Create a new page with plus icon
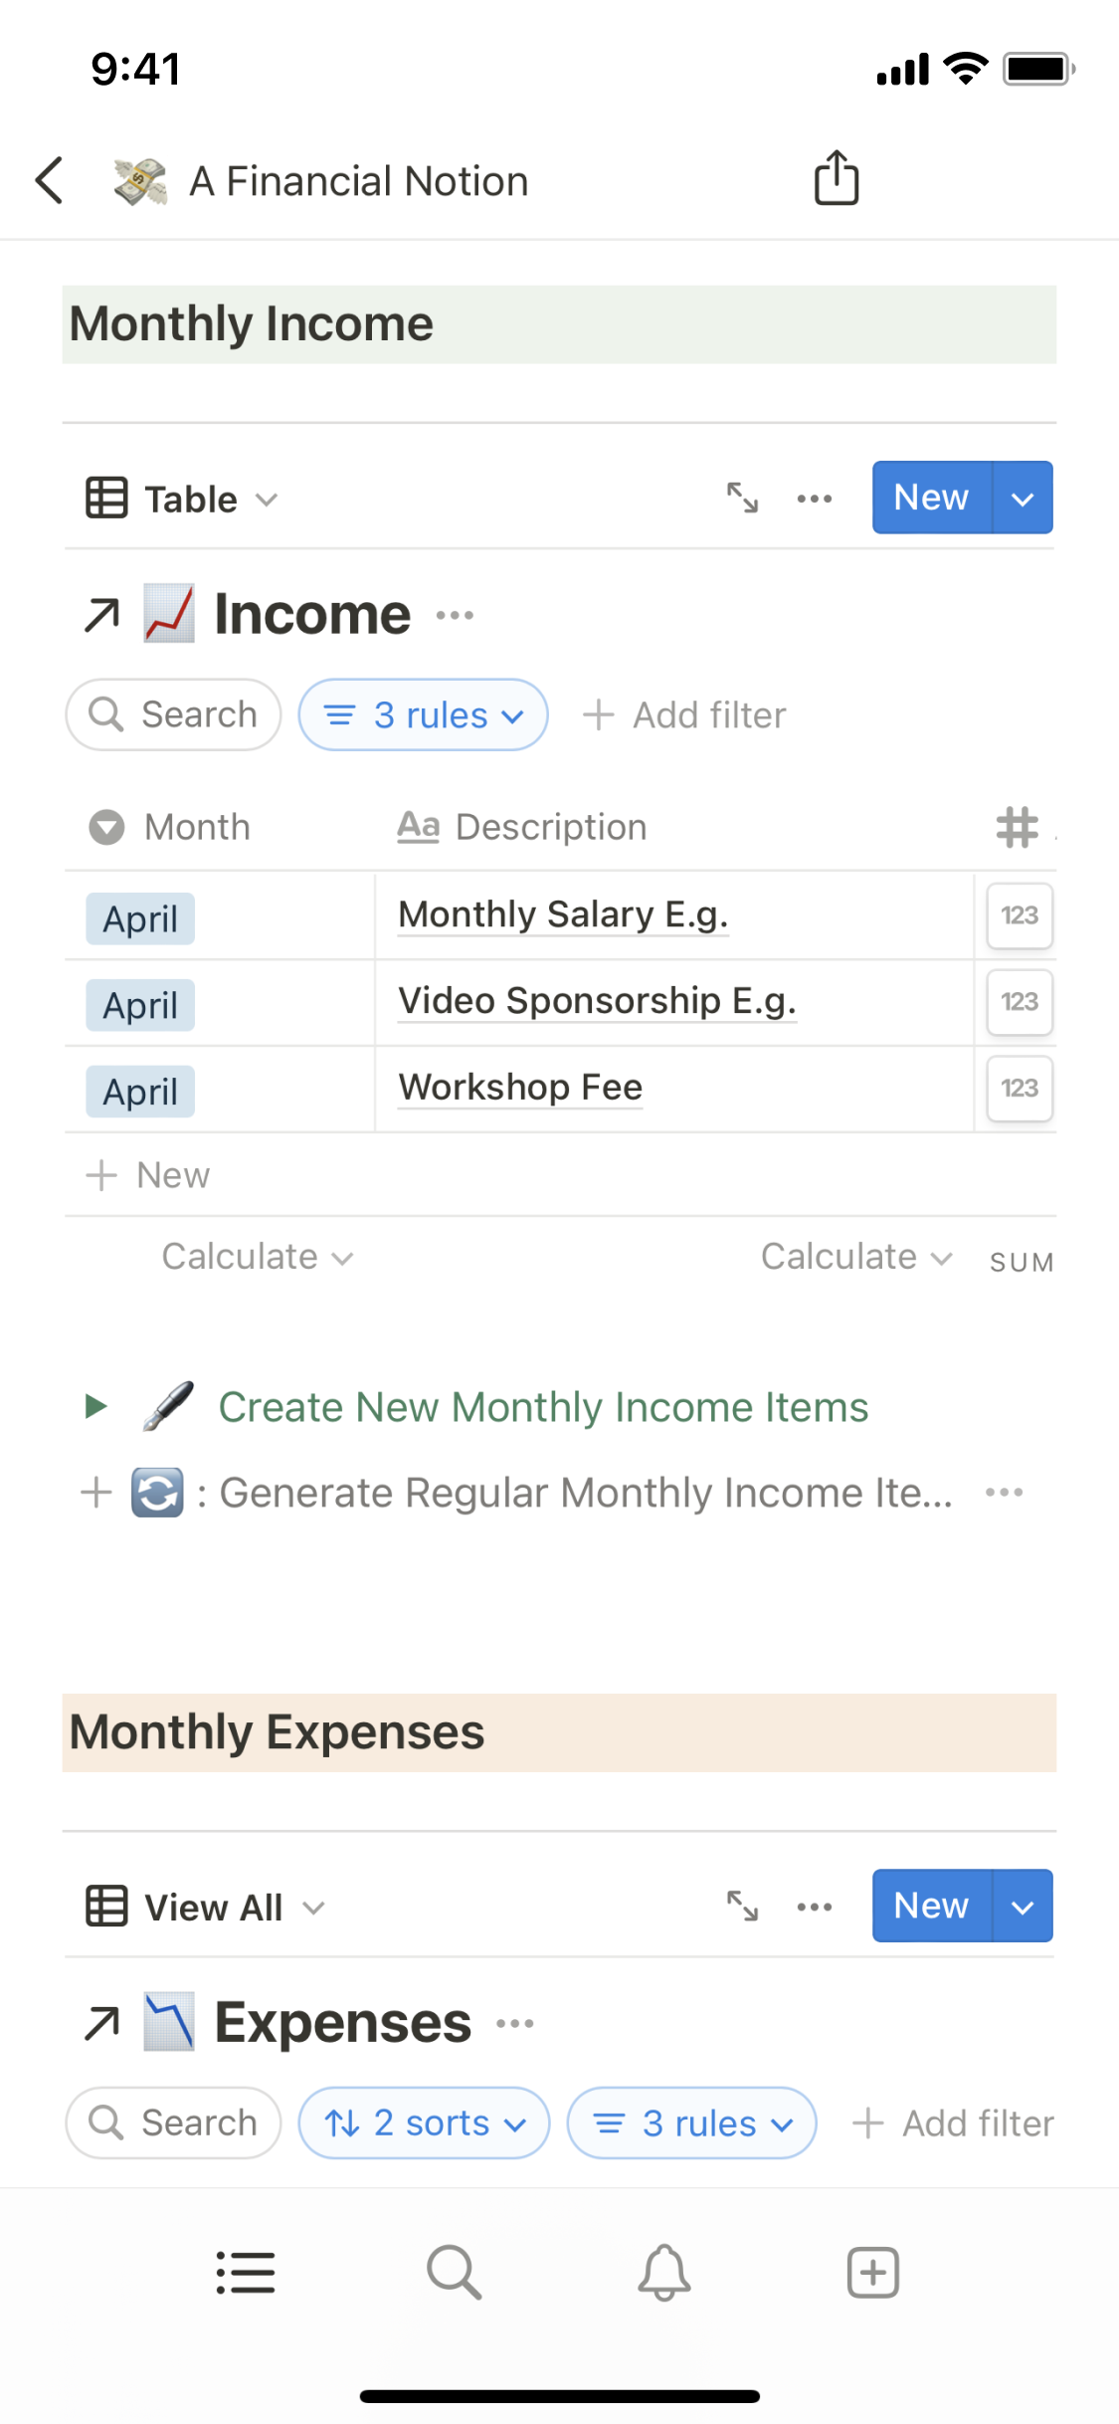 [x=872, y=2273]
